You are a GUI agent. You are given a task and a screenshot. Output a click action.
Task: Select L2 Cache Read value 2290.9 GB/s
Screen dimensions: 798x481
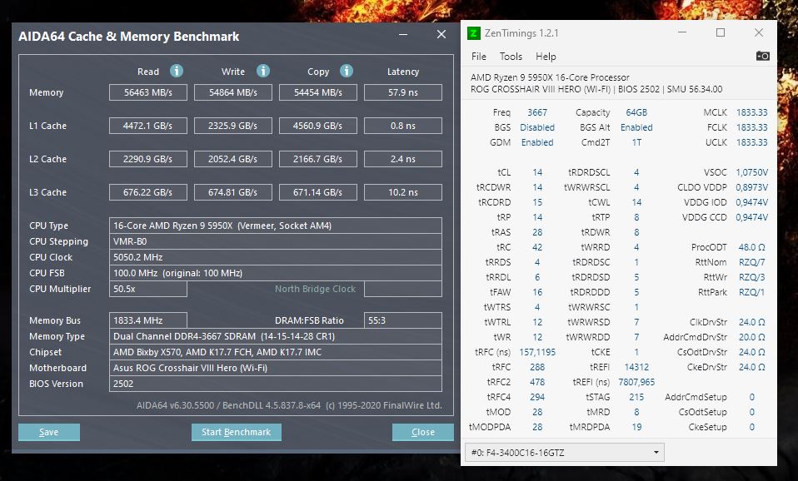pos(148,159)
